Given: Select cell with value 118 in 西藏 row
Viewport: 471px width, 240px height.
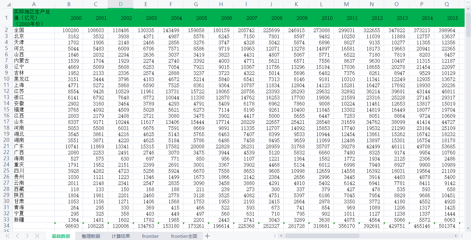Looking at the screenshot, I should point(69,189).
